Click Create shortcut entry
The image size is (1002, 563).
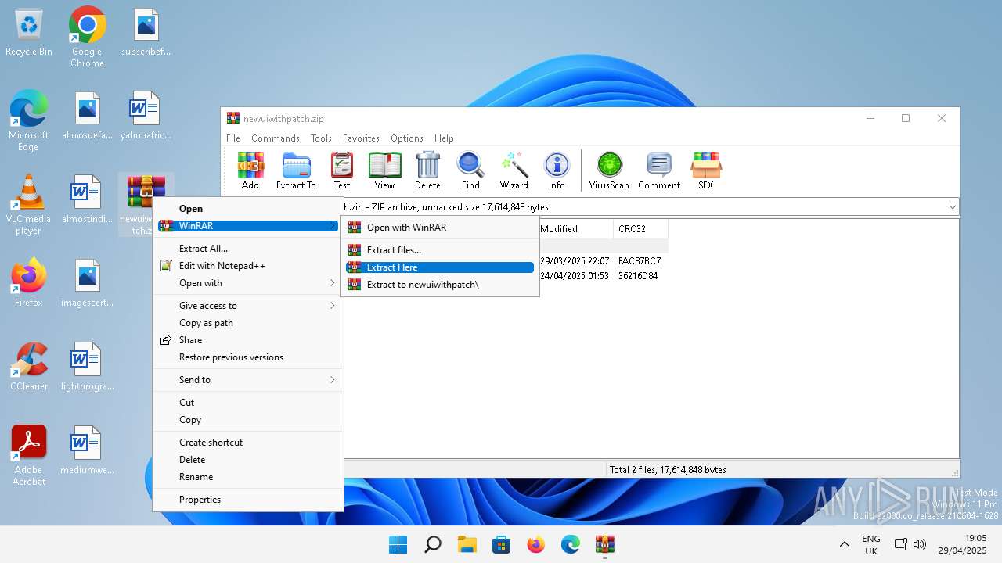pyautogui.click(x=248, y=443)
